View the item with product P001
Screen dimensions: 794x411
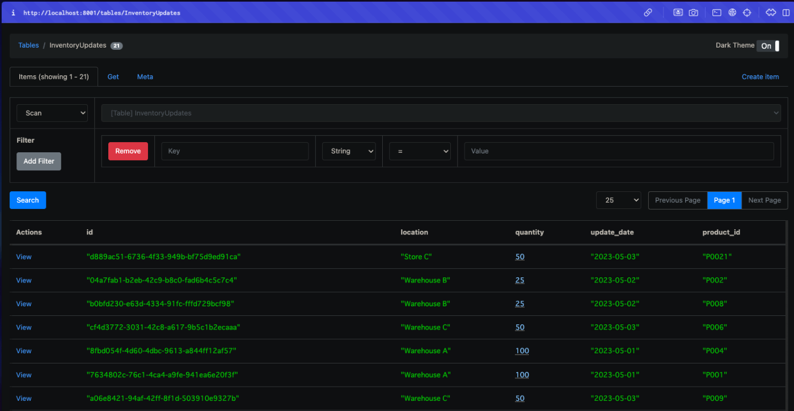coord(24,375)
